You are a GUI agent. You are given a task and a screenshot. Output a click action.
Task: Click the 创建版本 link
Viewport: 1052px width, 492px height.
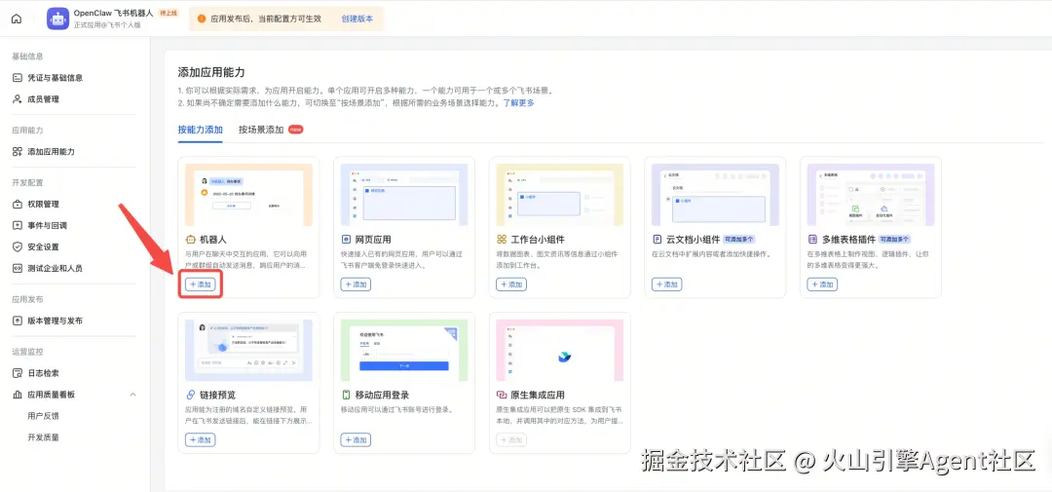click(x=357, y=19)
